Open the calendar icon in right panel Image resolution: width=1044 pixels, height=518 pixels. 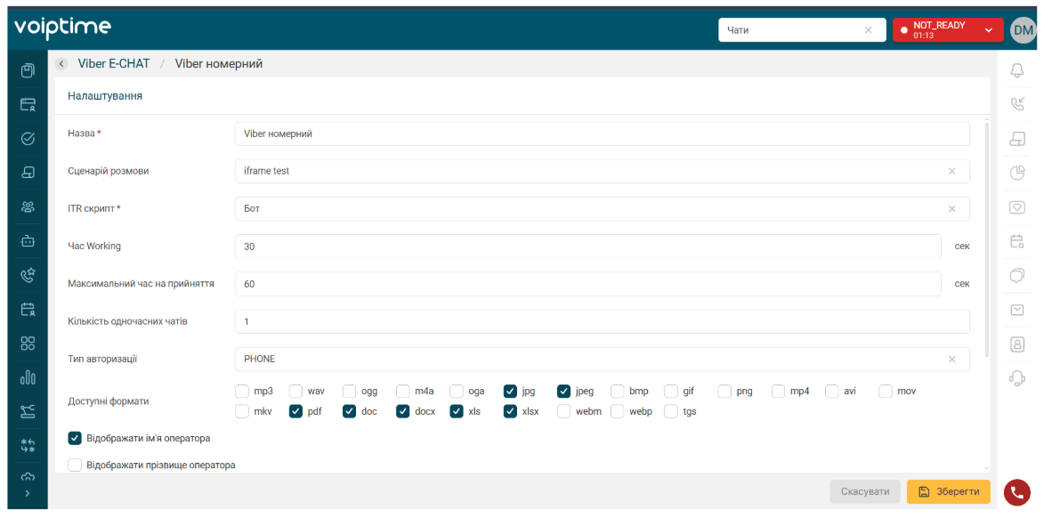pos(1016,241)
